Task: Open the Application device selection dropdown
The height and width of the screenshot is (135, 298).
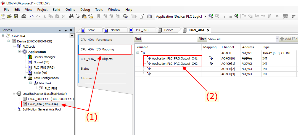Action: (205, 17)
